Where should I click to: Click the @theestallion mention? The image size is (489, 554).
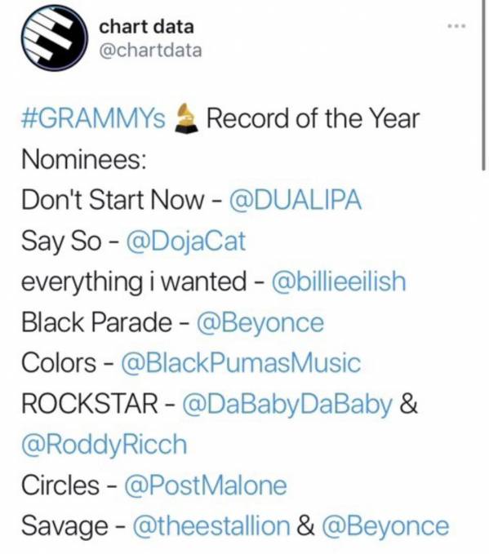click(211, 525)
